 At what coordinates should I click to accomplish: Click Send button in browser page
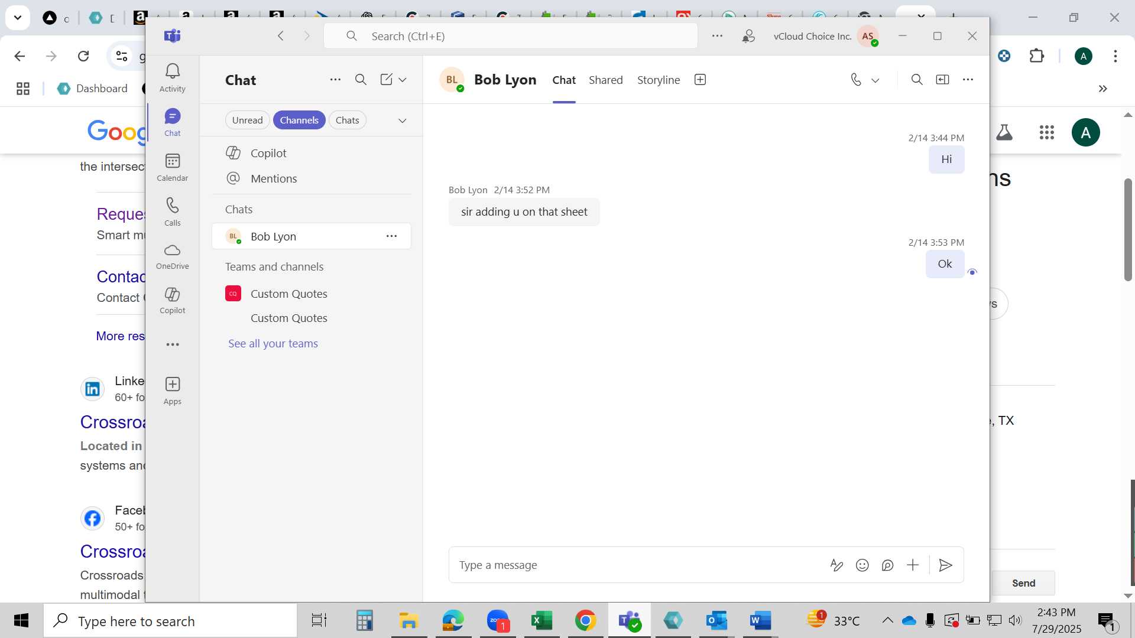pyautogui.click(x=1023, y=583)
